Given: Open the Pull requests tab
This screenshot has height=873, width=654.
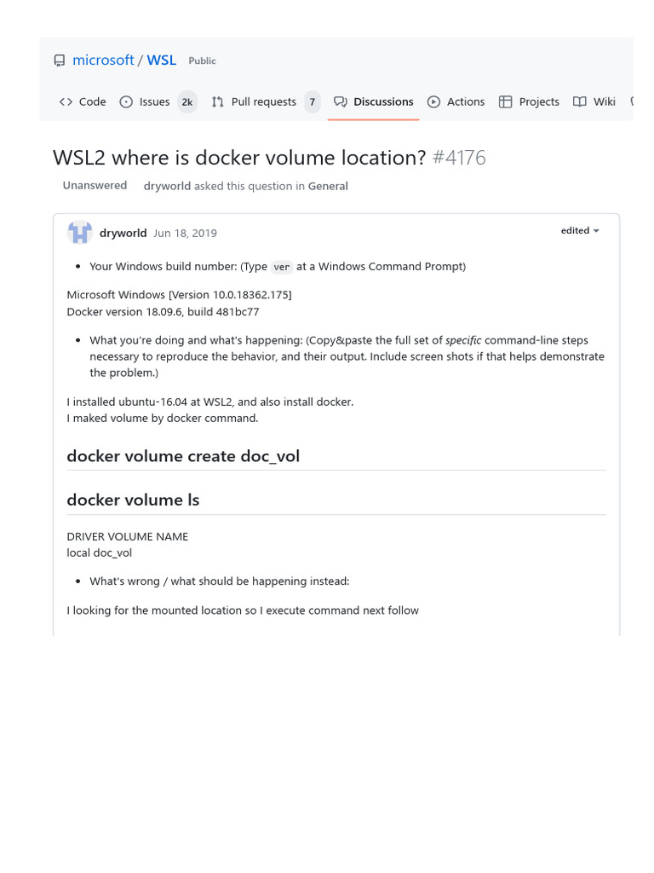Looking at the screenshot, I should coord(263,102).
